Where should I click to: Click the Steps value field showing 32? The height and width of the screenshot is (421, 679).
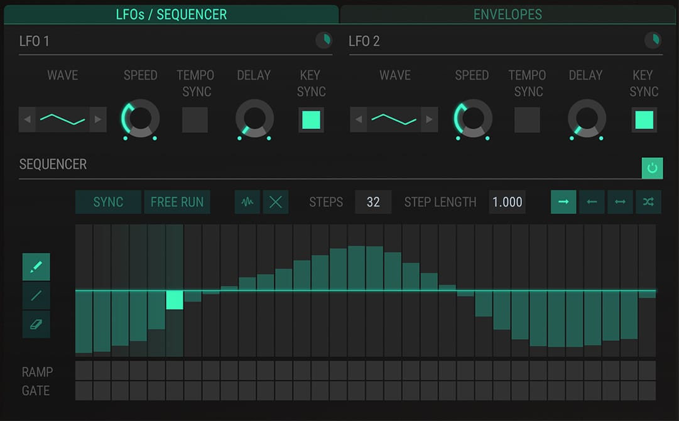tap(373, 202)
